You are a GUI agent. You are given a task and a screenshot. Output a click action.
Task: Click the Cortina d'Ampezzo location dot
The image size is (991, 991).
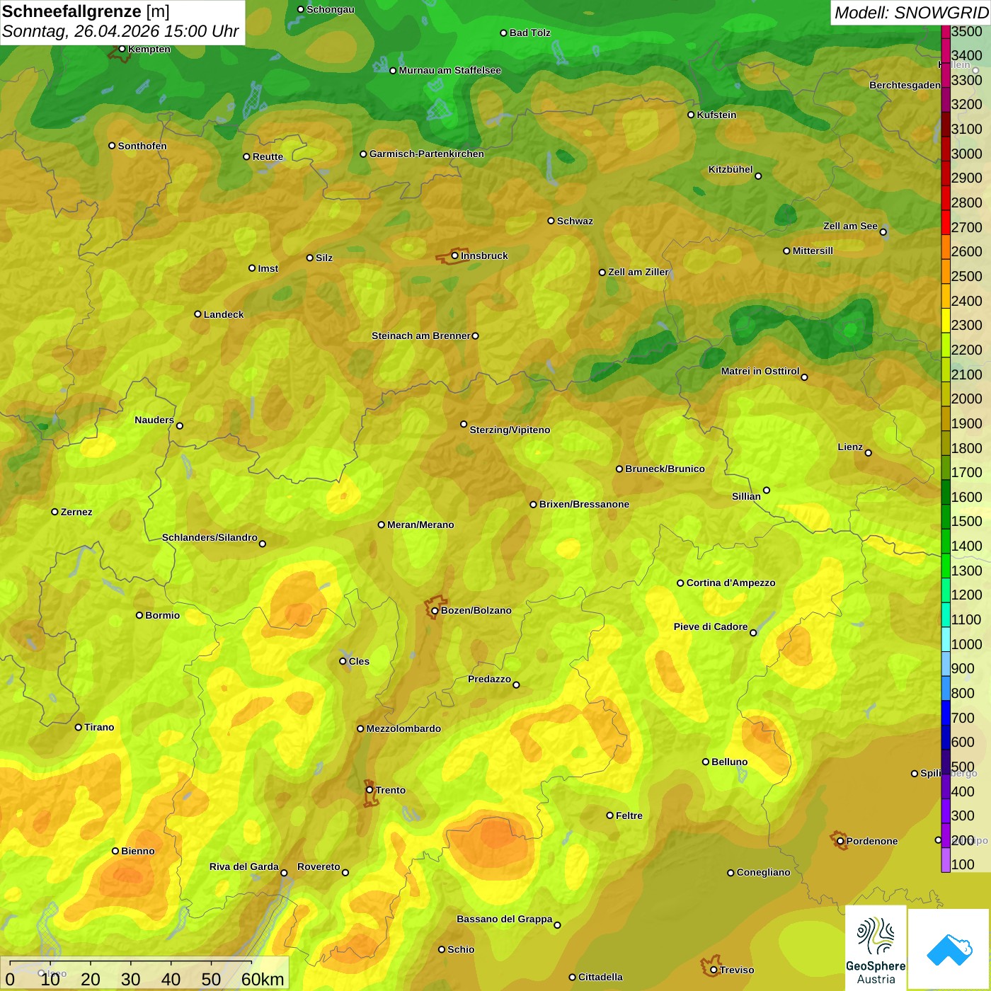pos(680,583)
